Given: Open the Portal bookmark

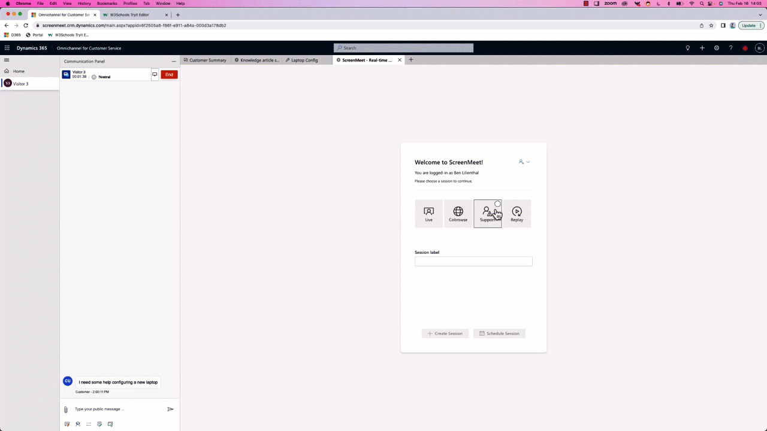Looking at the screenshot, I should point(35,35).
